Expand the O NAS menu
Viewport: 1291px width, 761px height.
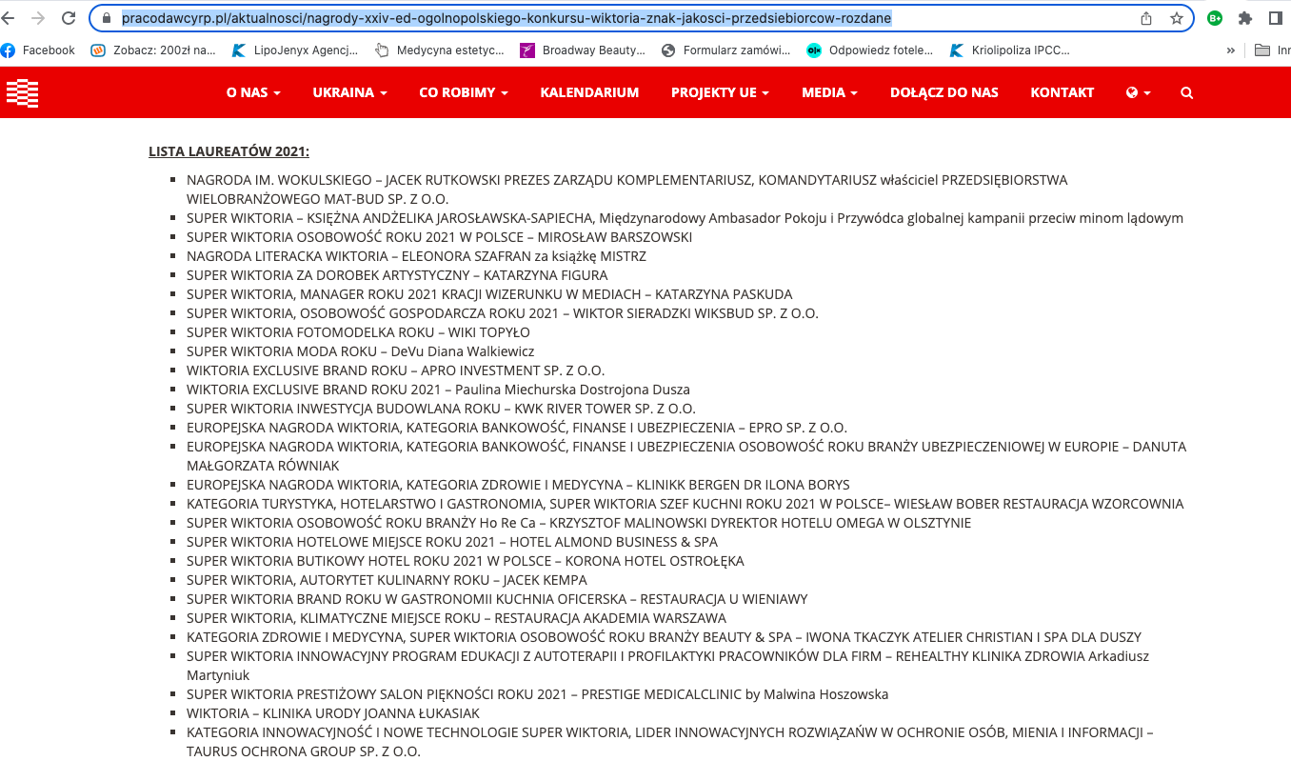[x=253, y=92]
